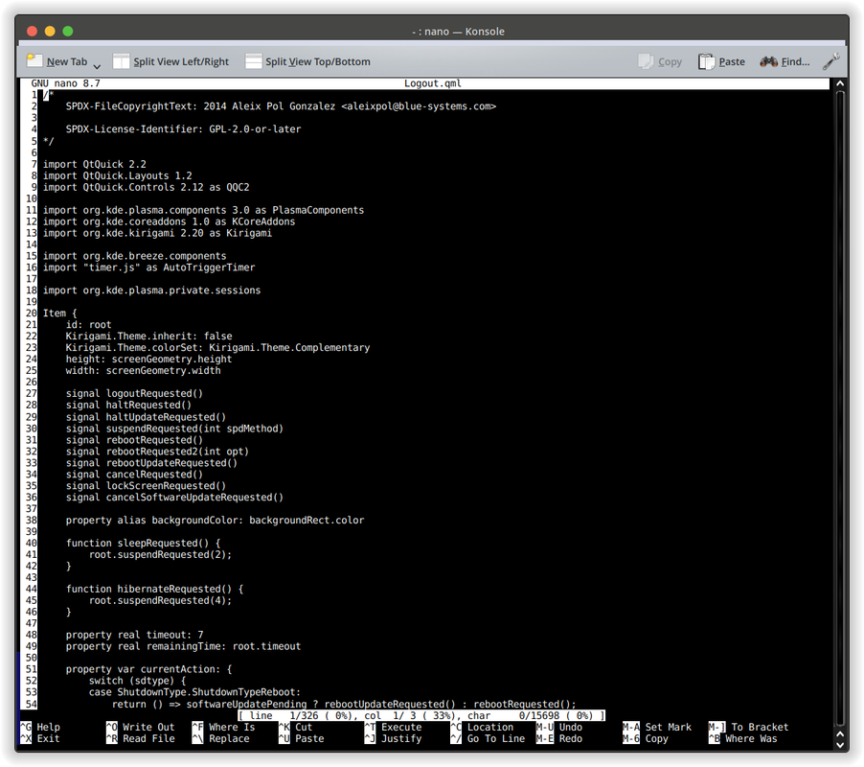Viewport: 864px width, 767px height.
Task: Click the line/col status message
Action: [x=421, y=715]
